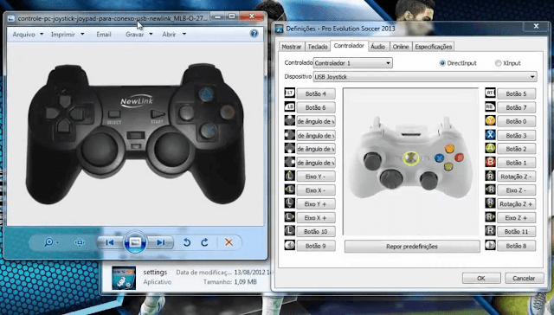Click Repor predefinições button
The image size is (554, 315).
[x=412, y=247]
